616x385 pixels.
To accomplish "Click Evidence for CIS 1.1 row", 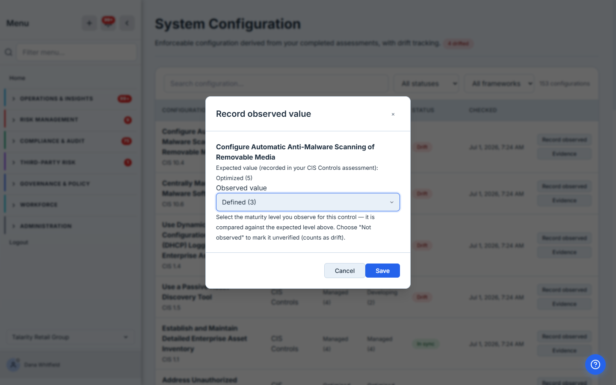I will (564, 351).
